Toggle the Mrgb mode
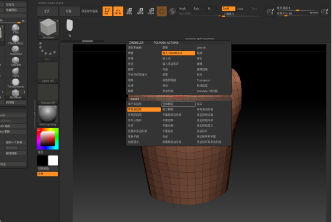The height and width of the screenshot is (222, 332). coord(183,8)
